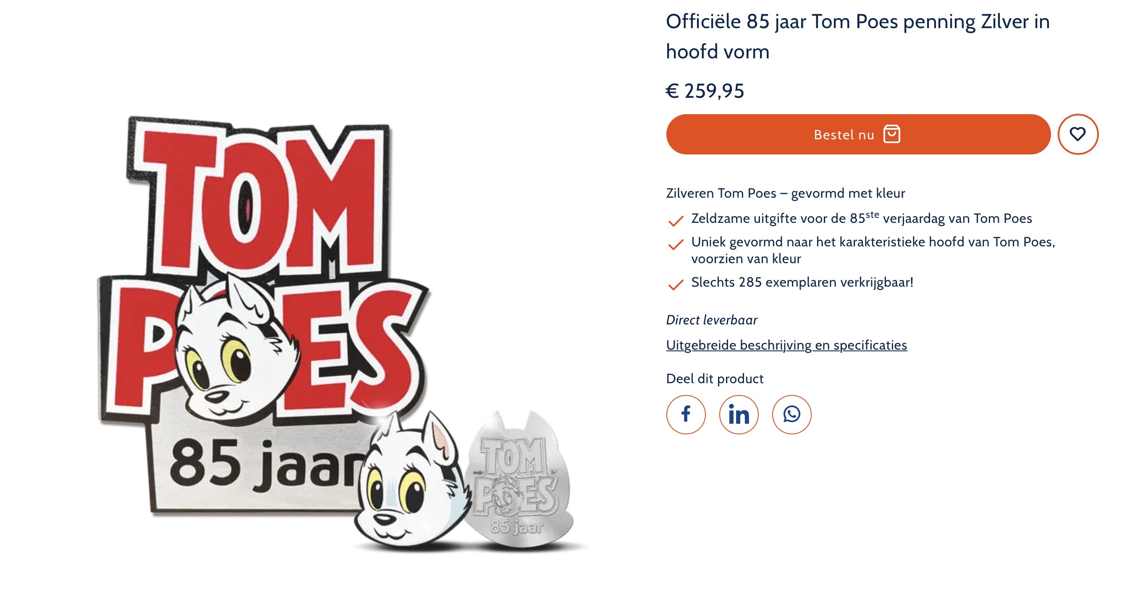Click the price '€ 259,95'
Screen dimensions: 1148x601
[705, 92]
